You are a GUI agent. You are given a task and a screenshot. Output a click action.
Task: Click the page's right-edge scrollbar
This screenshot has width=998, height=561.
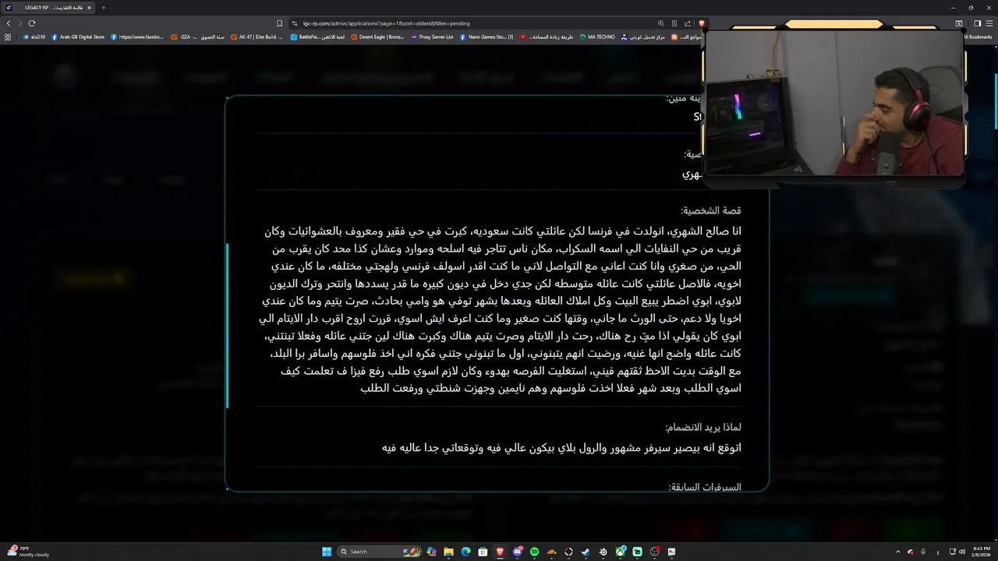[995, 101]
